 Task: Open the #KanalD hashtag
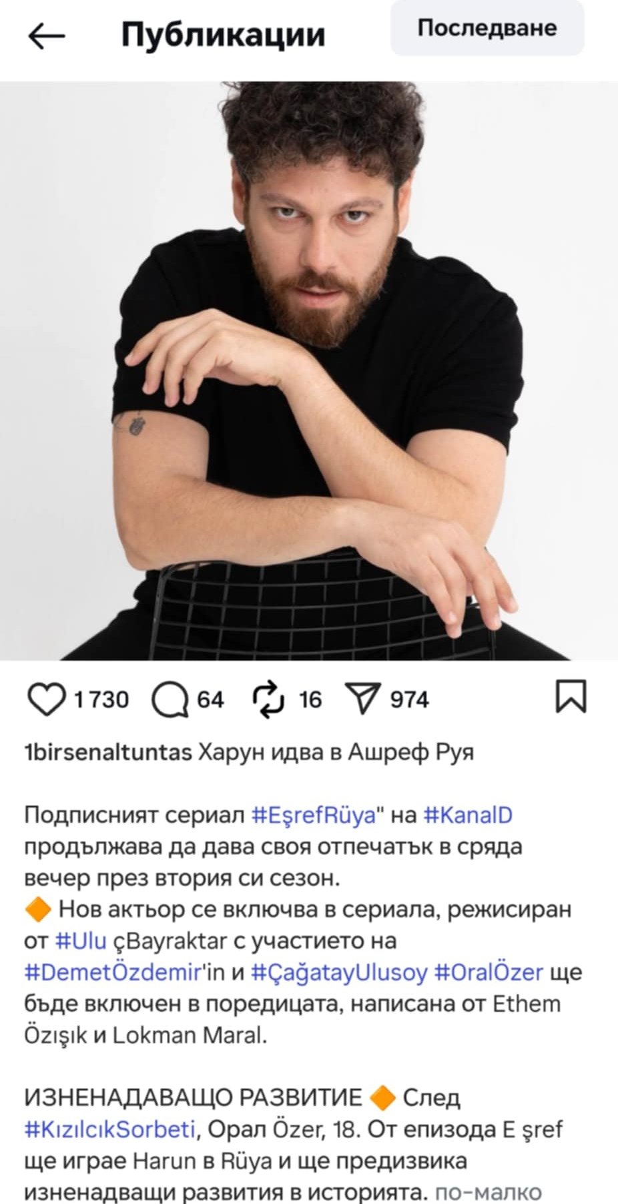click(x=468, y=815)
